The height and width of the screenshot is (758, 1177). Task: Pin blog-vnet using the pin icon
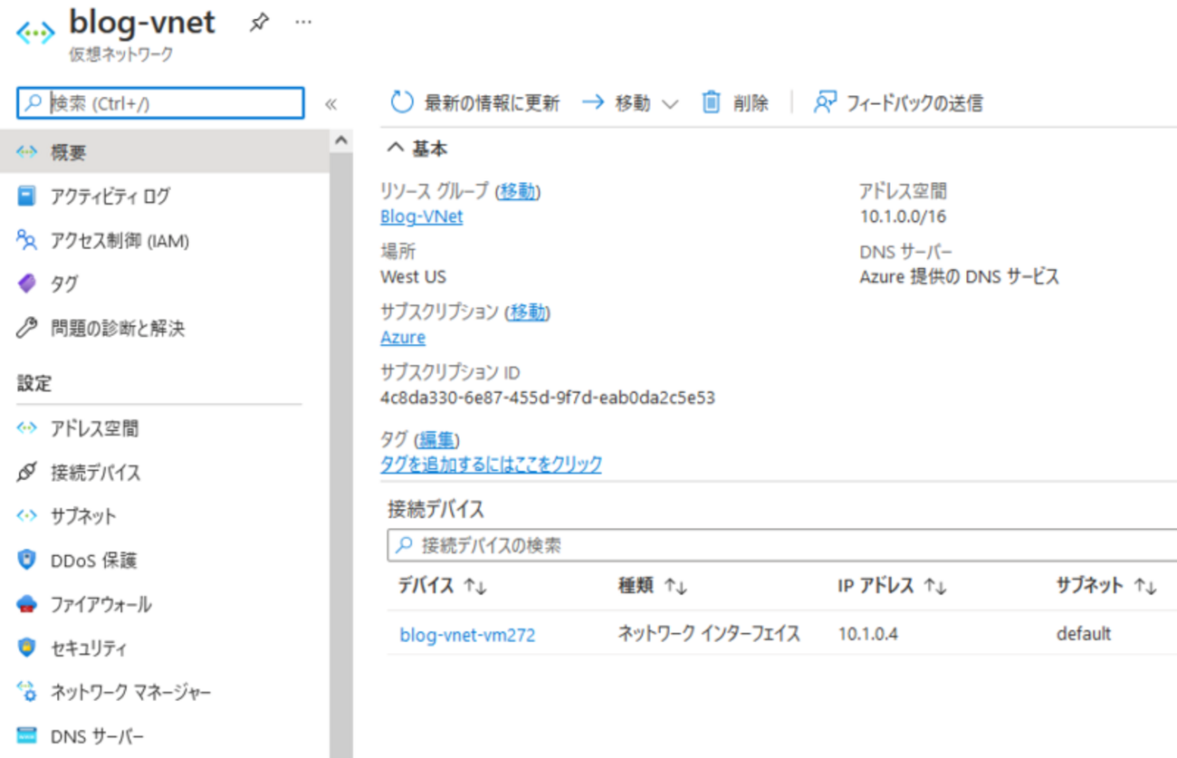[x=259, y=22]
